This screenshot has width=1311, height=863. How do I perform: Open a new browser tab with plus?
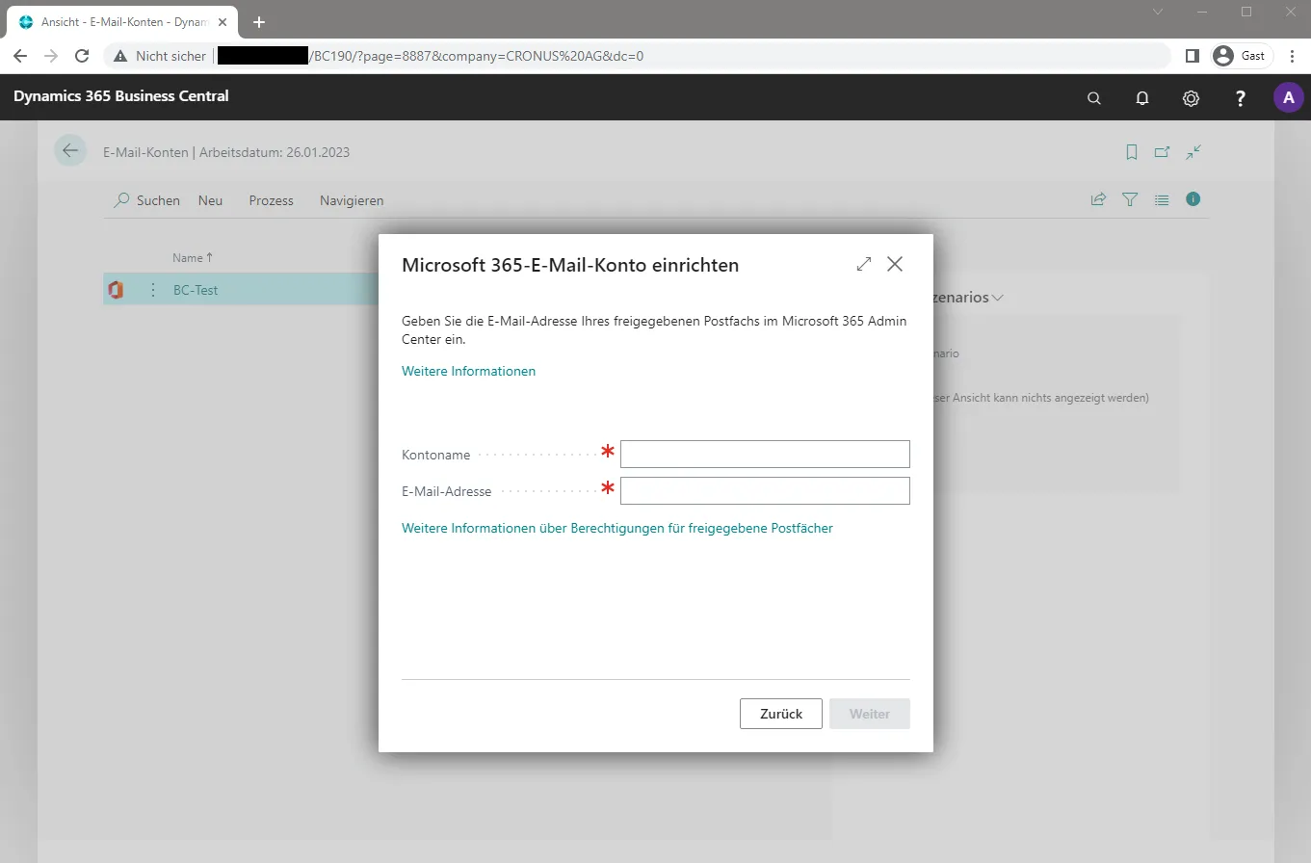click(258, 22)
